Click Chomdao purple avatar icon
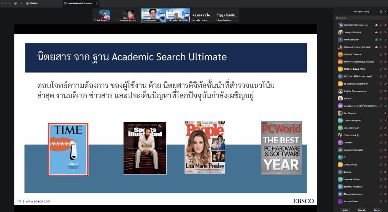 tap(340, 143)
